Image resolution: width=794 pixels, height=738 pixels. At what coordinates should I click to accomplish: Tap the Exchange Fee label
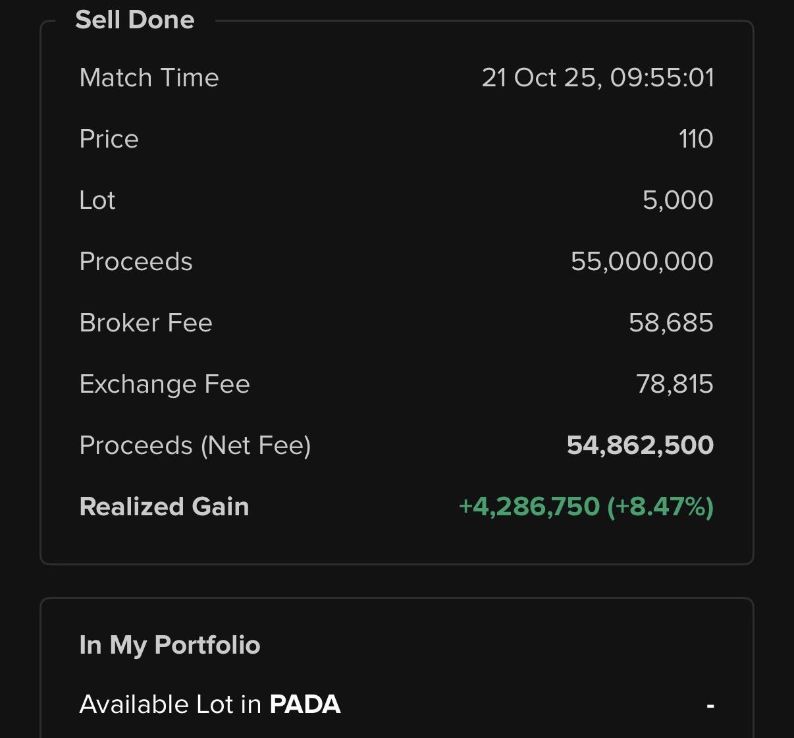point(165,384)
